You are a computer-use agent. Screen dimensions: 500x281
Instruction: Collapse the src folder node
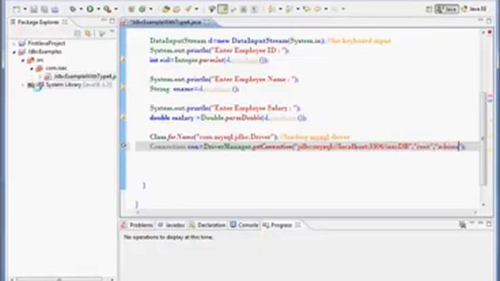[23, 60]
